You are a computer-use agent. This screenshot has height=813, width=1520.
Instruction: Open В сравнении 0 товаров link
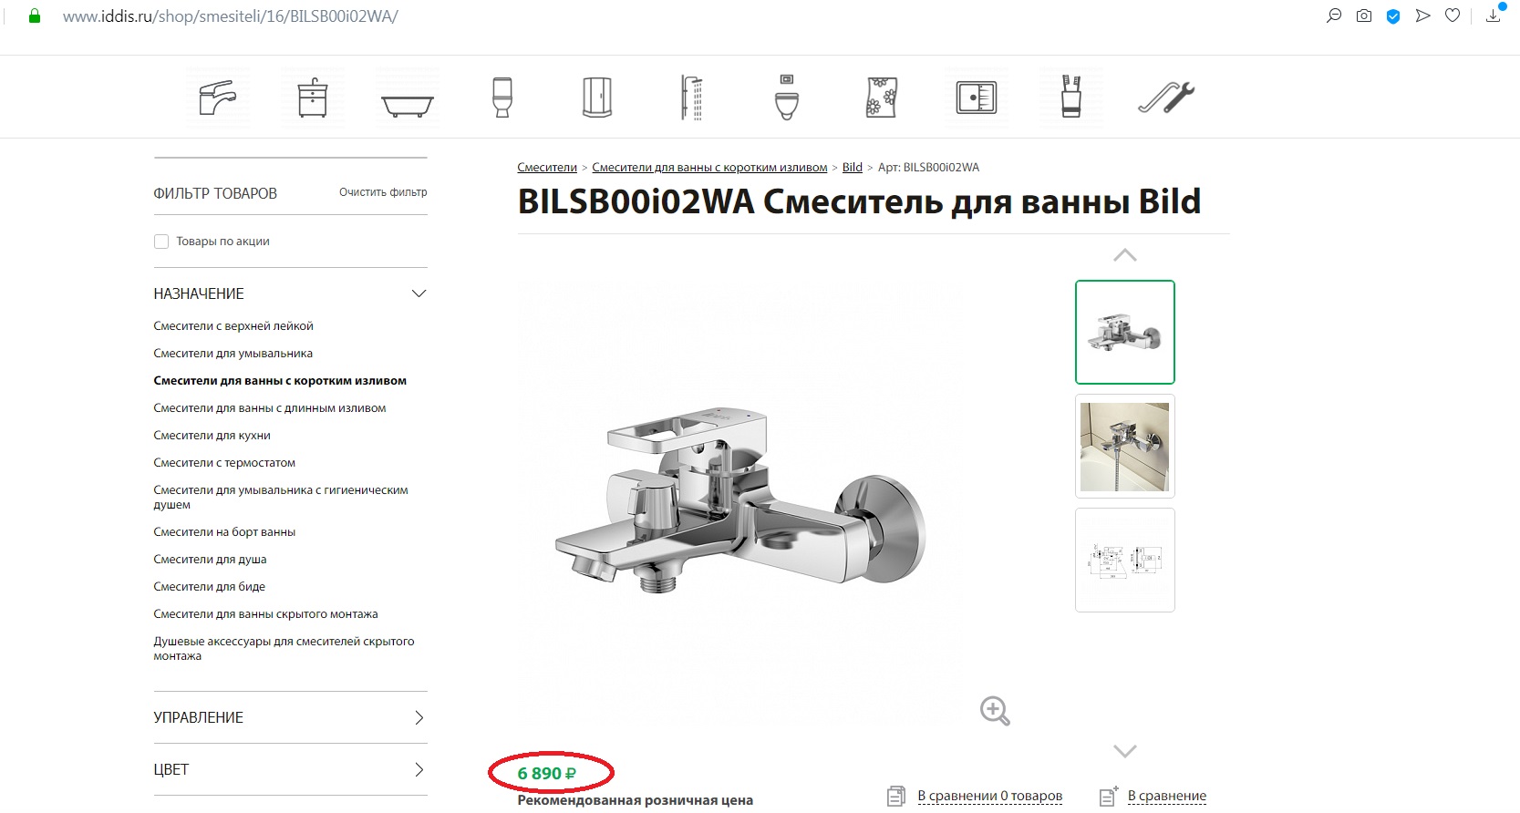(990, 796)
